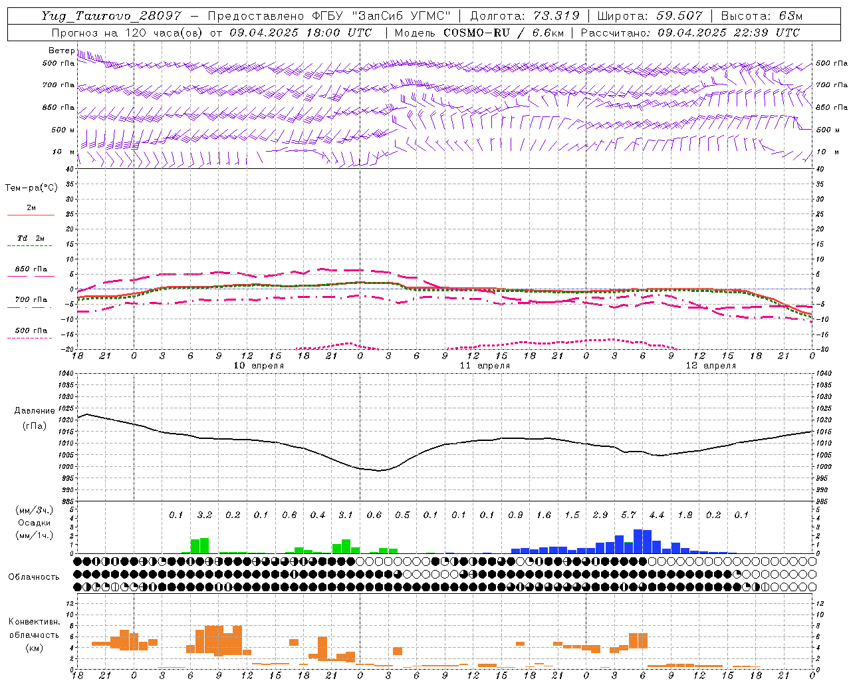Click the 5.7 precipitation value

628,515
